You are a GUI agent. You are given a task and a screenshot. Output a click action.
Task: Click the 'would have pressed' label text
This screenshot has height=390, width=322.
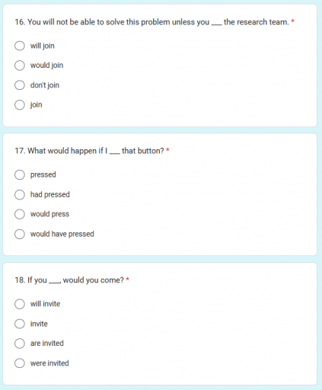(62, 234)
